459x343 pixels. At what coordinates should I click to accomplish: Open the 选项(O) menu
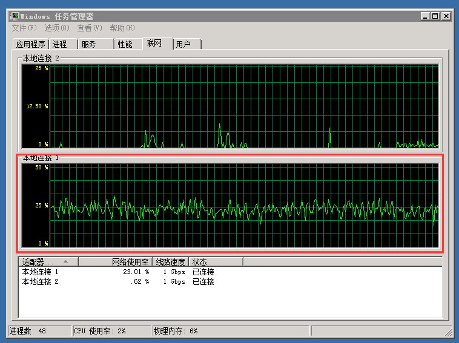click(x=57, y=28)
